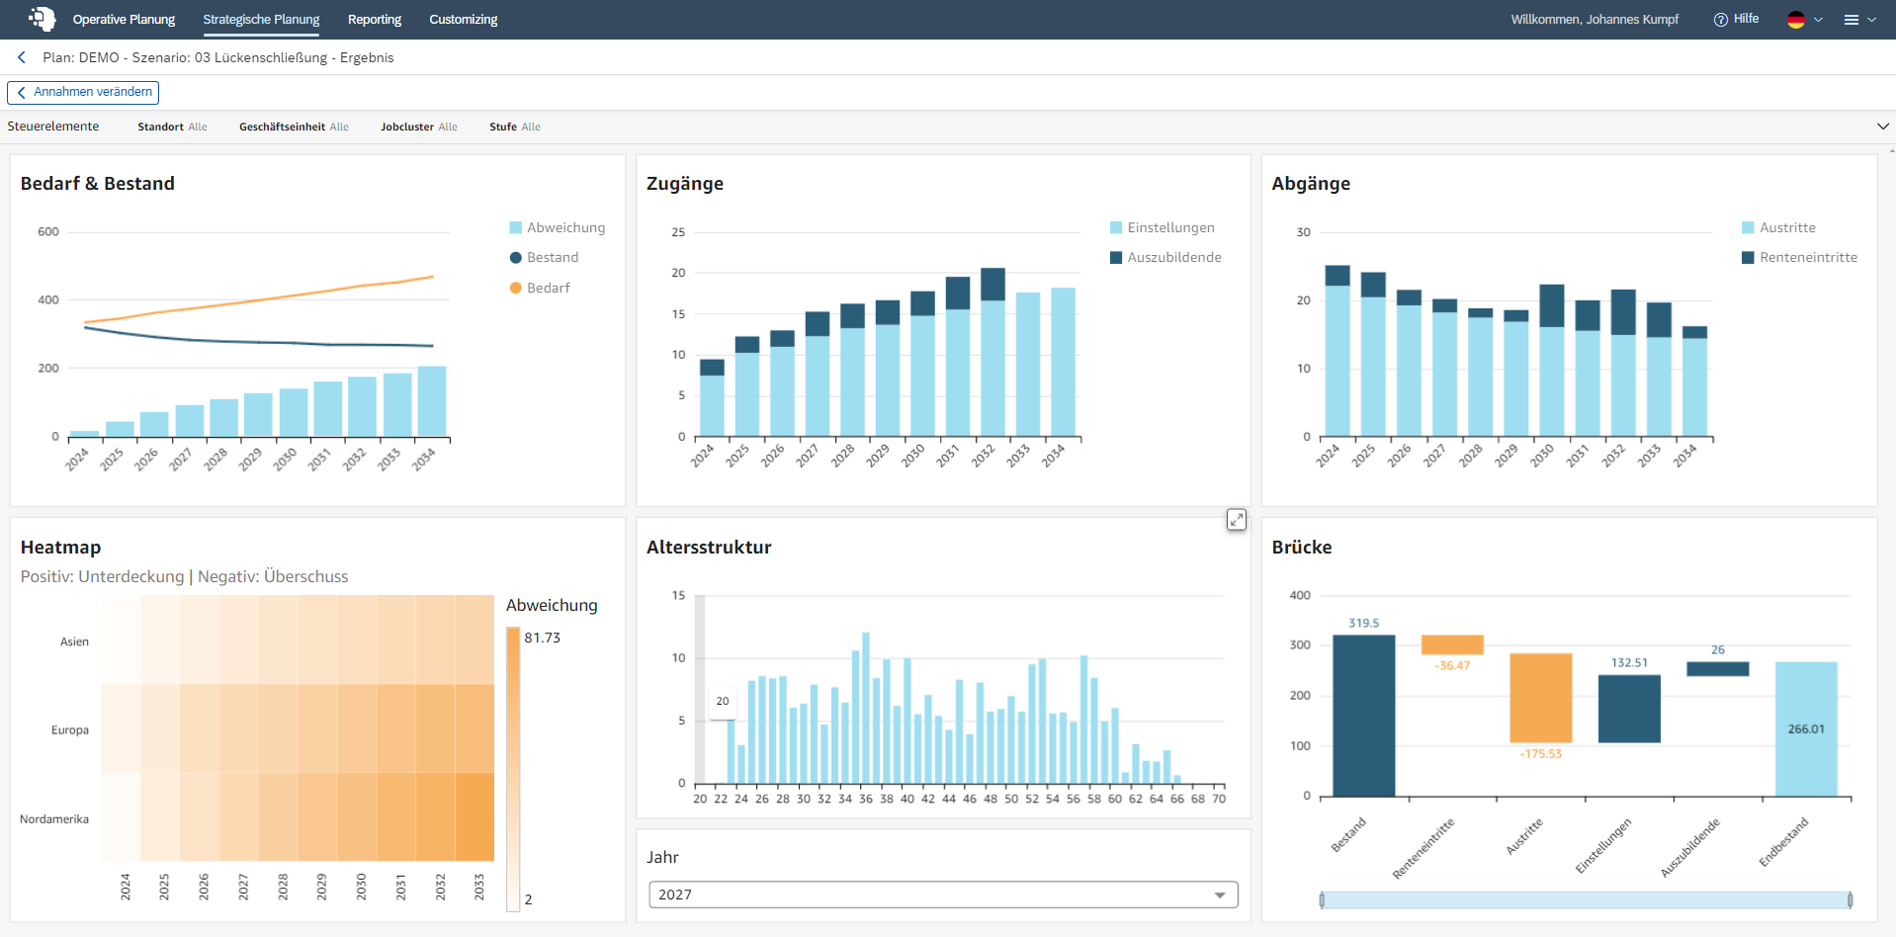Click Heatmap title text
The width and height of the screenshot is (1896, 937).
[60, 548]
